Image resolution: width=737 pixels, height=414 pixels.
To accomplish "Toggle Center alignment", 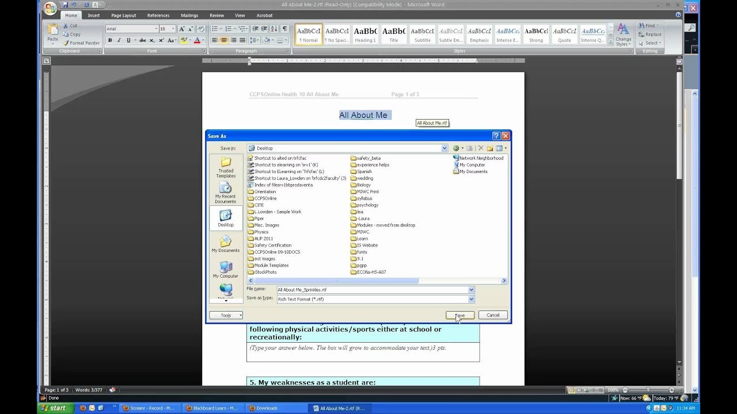I will pyautogui.click(x=224, y=40).
